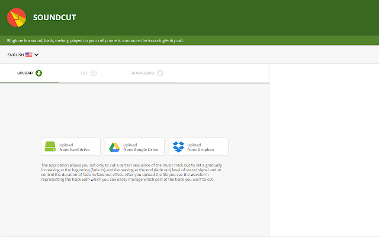Click the green upload arrow icon
Viewport: 379px width, 237px height.
[x=38, y=73]
